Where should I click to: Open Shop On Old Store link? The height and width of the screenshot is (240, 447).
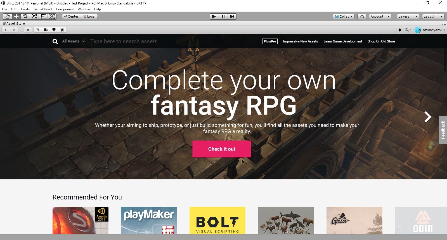tap(381, 41)
